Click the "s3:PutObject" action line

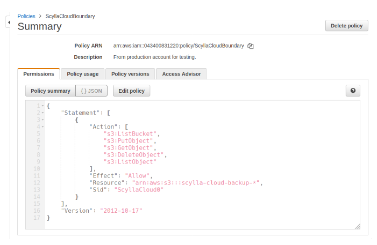[128, 140]
